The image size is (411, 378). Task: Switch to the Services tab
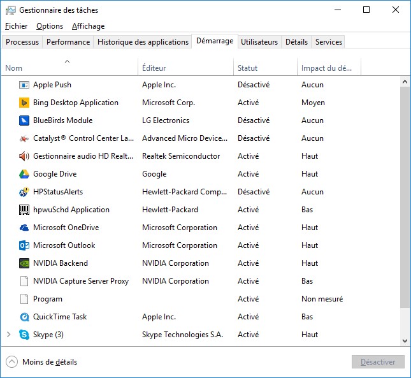[328, 42]
